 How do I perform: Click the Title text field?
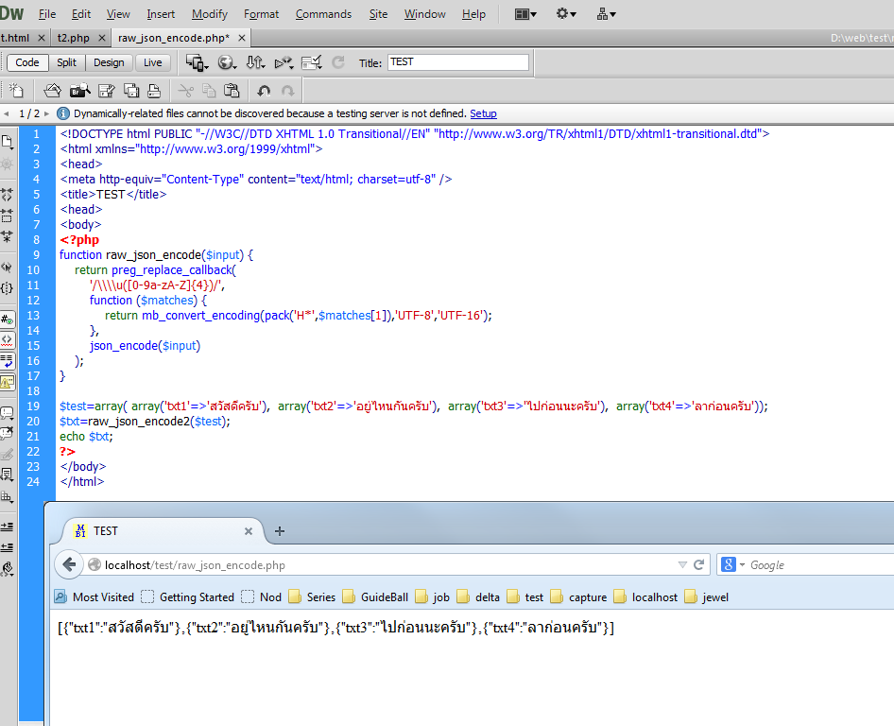(457, 62)
